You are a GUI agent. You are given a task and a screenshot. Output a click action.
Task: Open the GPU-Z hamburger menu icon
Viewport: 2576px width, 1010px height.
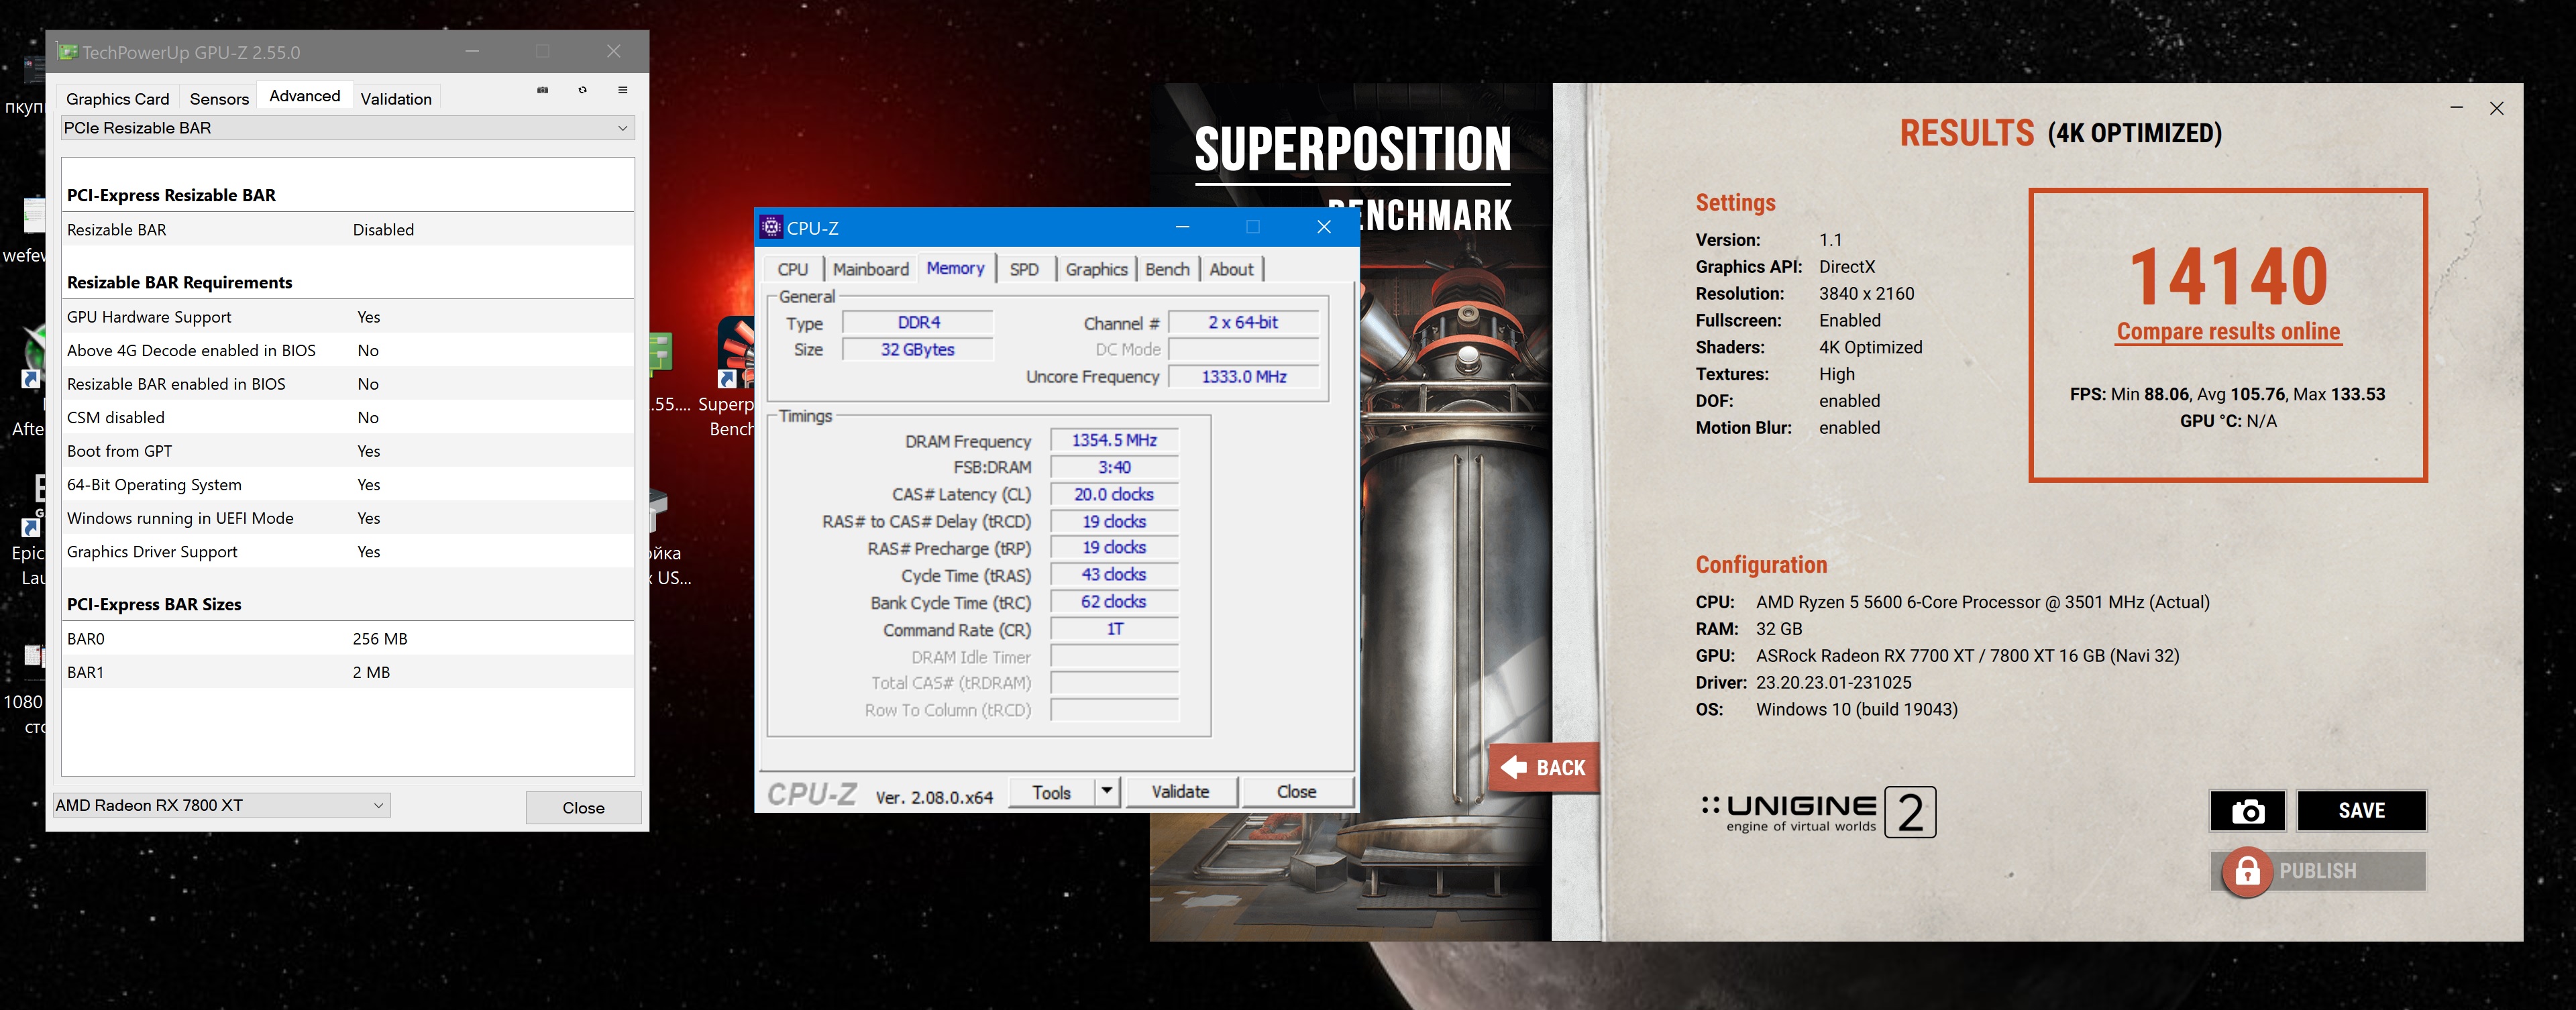(622, 90)
